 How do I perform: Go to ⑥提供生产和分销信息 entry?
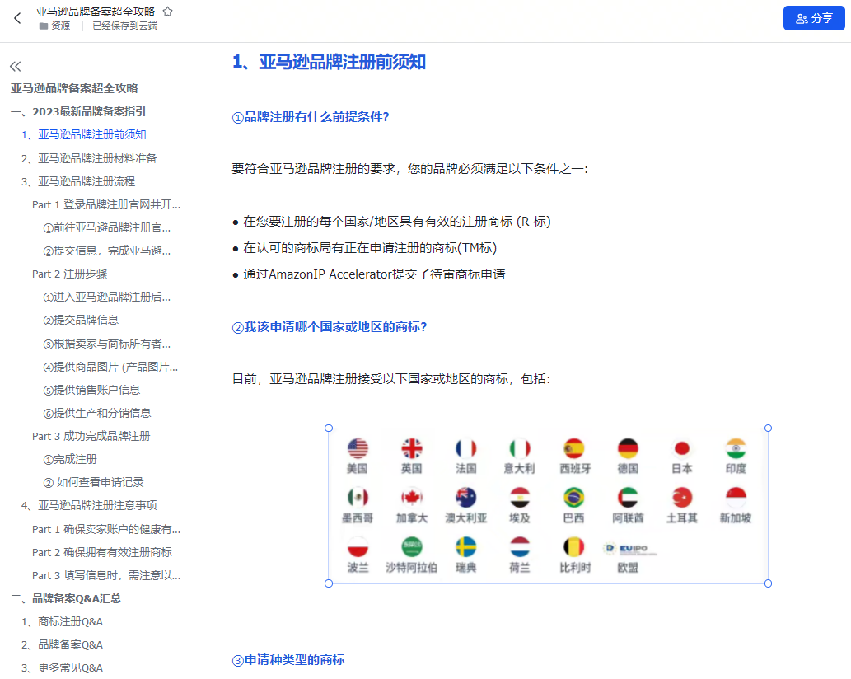click(97, 413)
